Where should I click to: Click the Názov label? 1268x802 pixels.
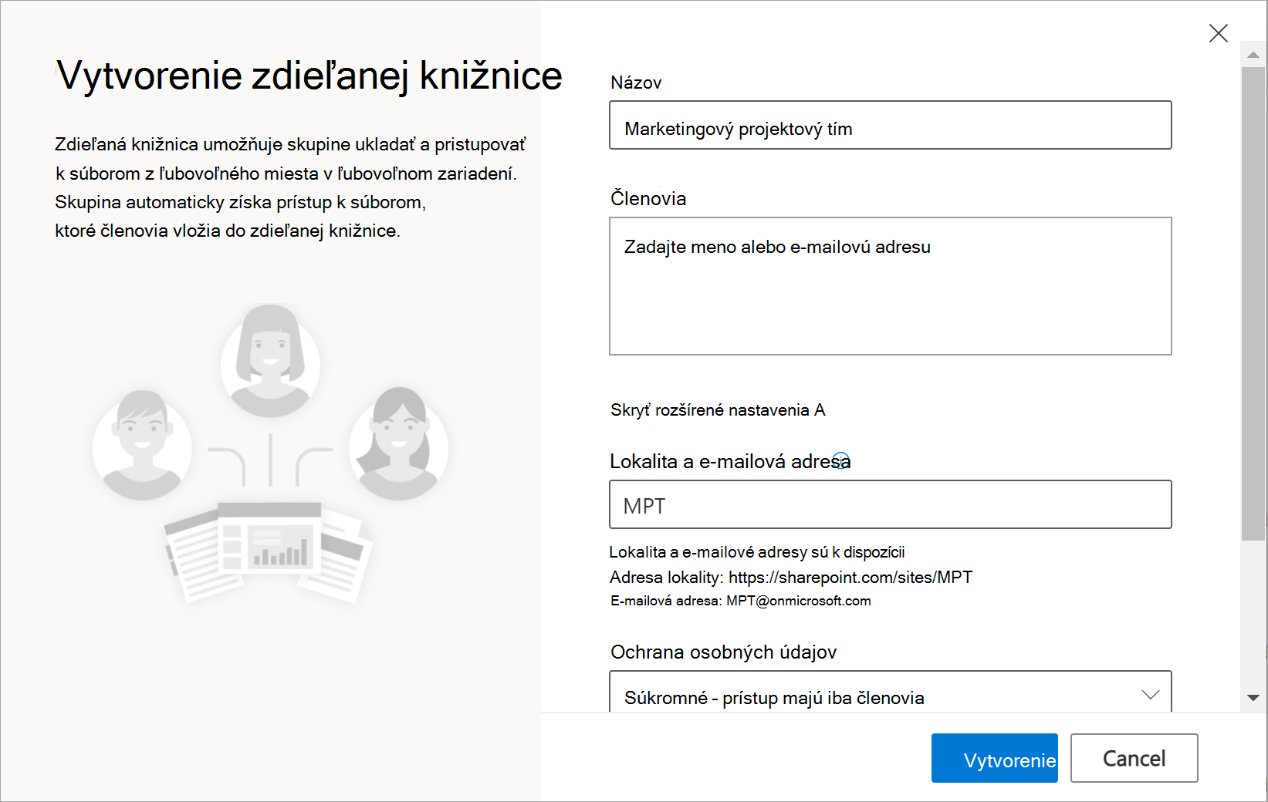[636, 83]
